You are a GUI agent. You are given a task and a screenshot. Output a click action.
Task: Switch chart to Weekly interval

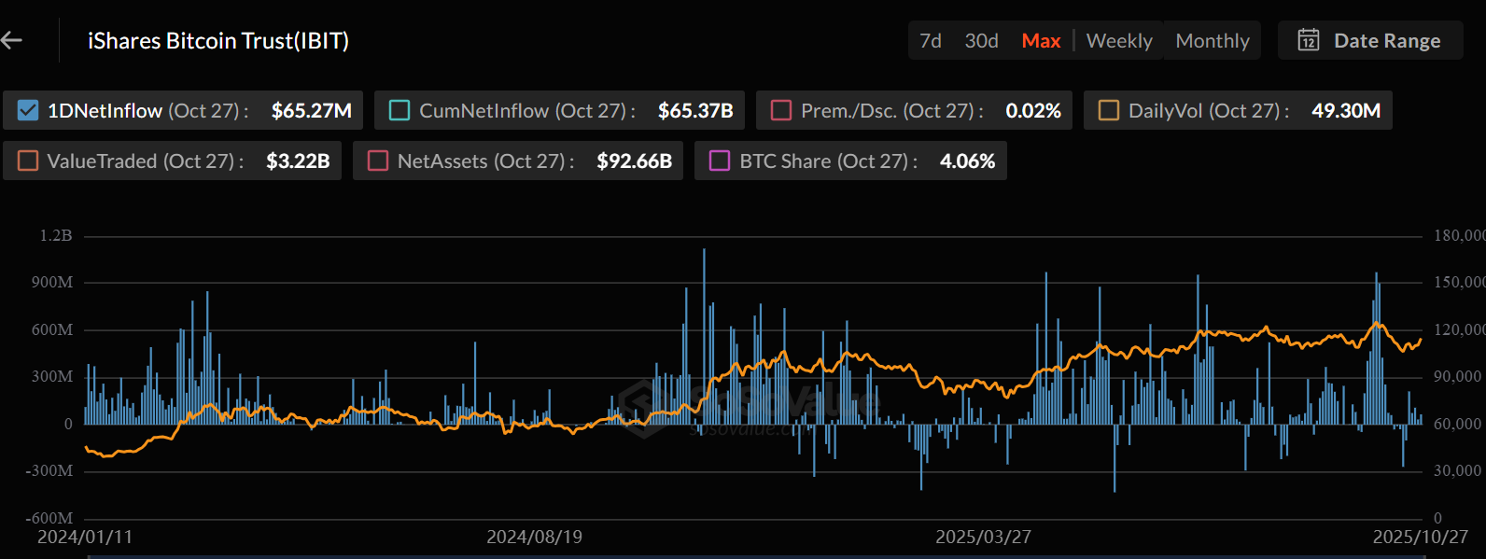pyautogui.click(x=1119, y=41)
